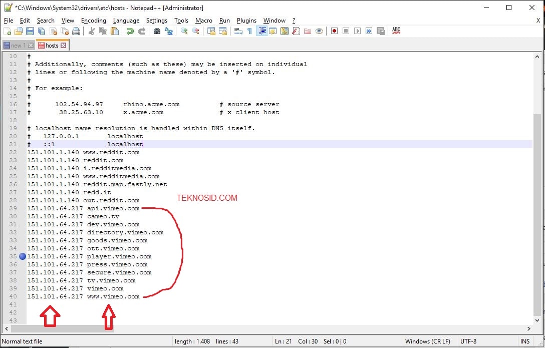The width and height of the screenshot is (545, 348).
Task: Click the user defined language icon
Action: 273,31
